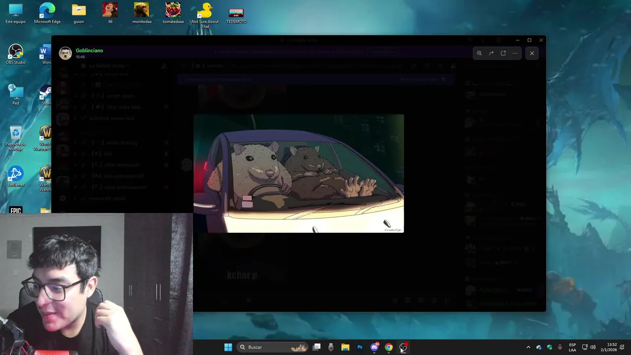
Task: Open the notification bell at the taskbar's end
Action: (x=623, y=347)
